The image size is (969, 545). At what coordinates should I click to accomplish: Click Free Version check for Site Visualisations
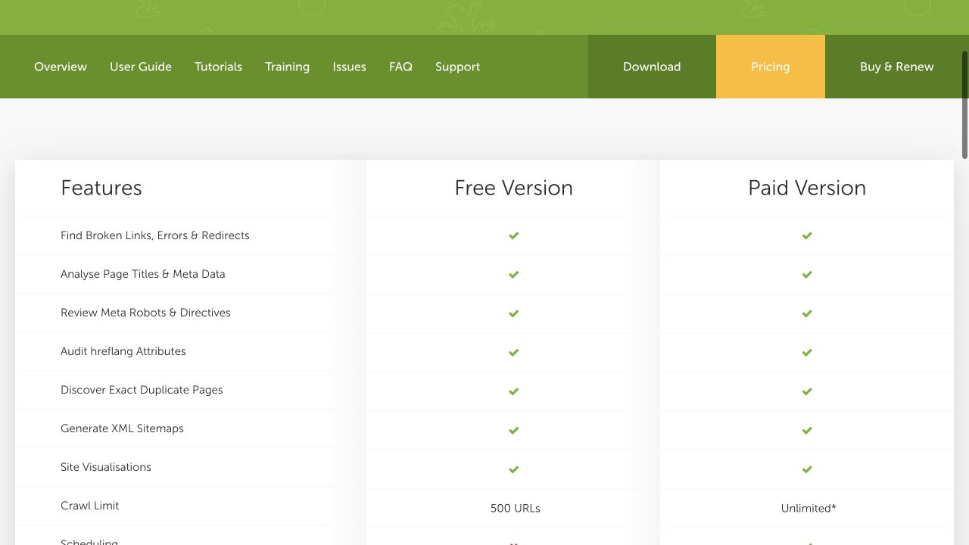click(x=514, y=469)
